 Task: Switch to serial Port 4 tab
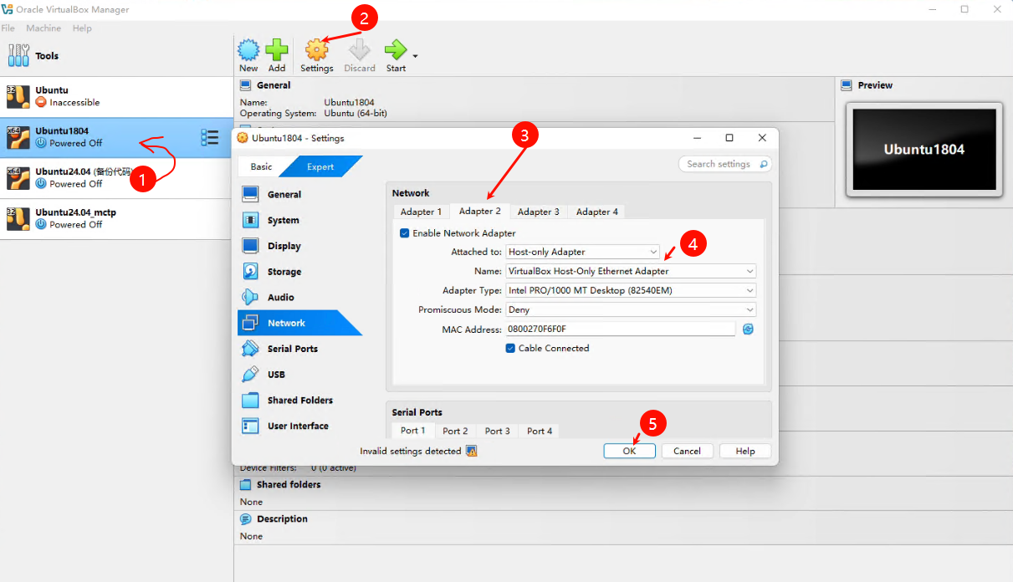point(540,431)
